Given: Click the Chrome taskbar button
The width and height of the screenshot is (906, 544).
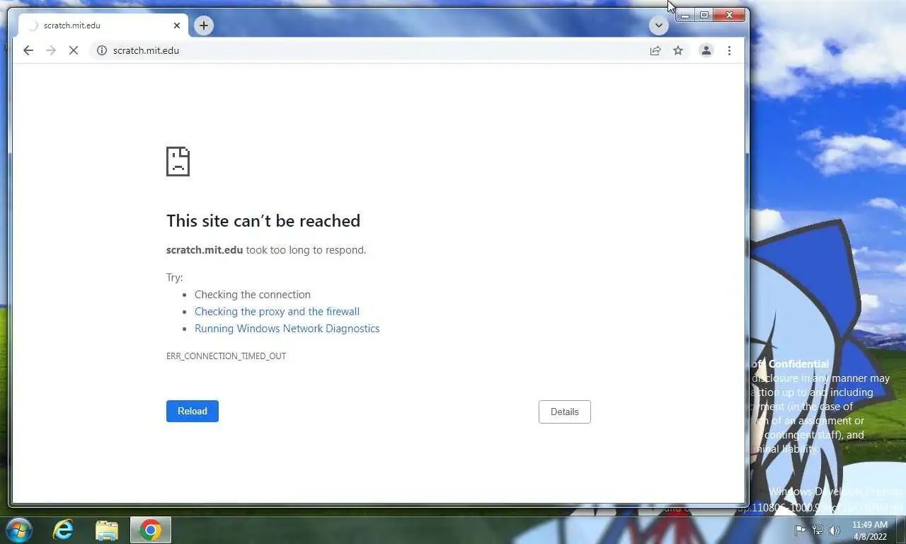Looking at the screenshot, I should [150, 530].
